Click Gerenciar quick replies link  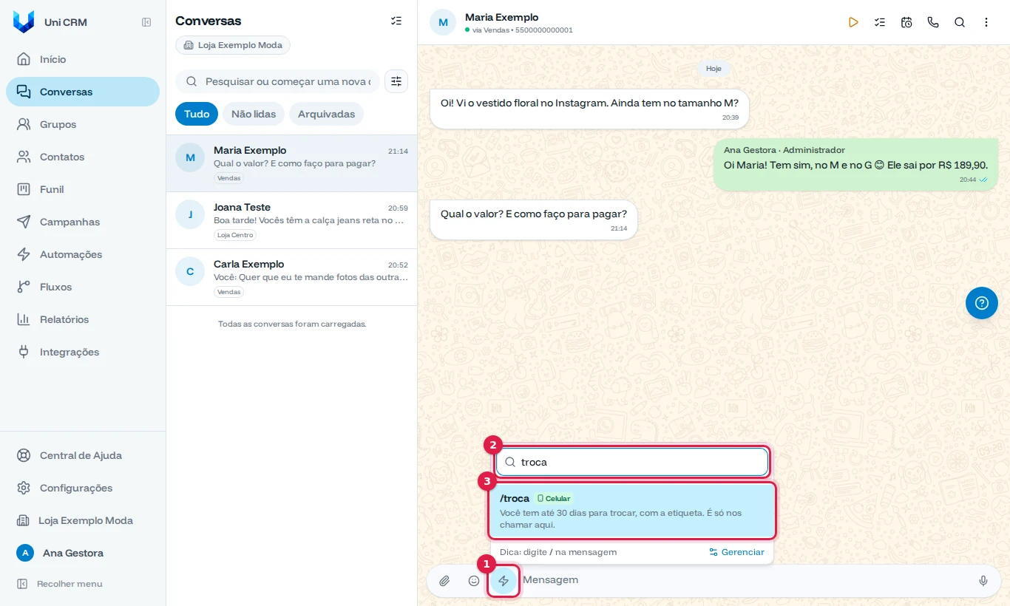tap(736, 552)
